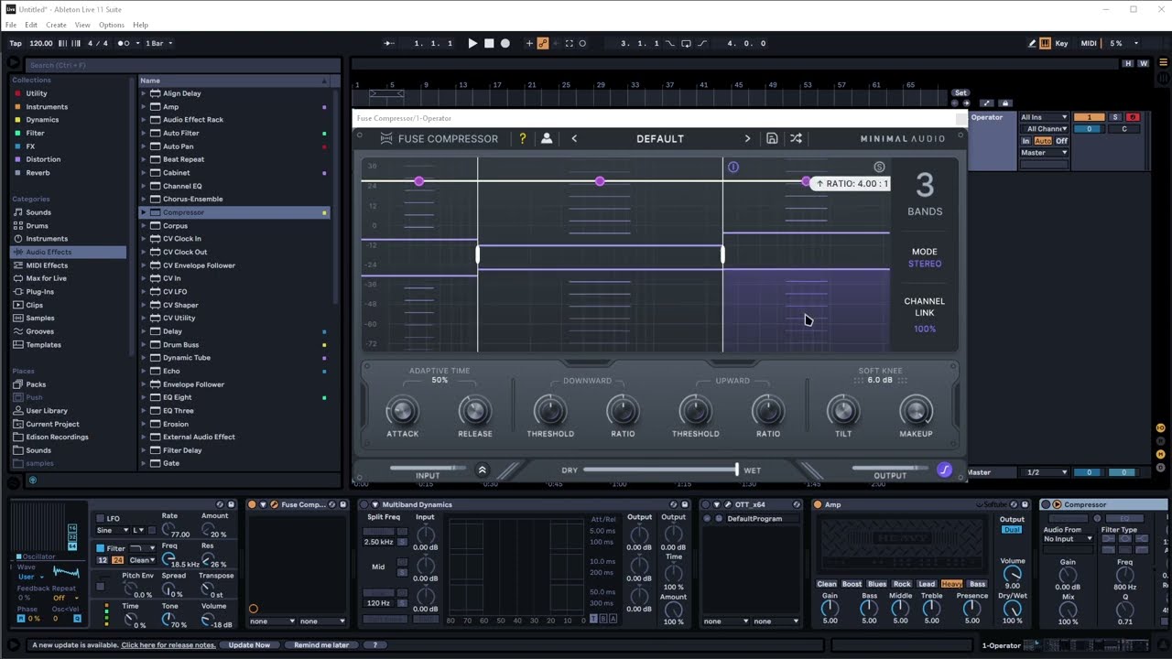Toggle the Operator Filter on/off box
1172x659 pixels.
pos(101,548)
